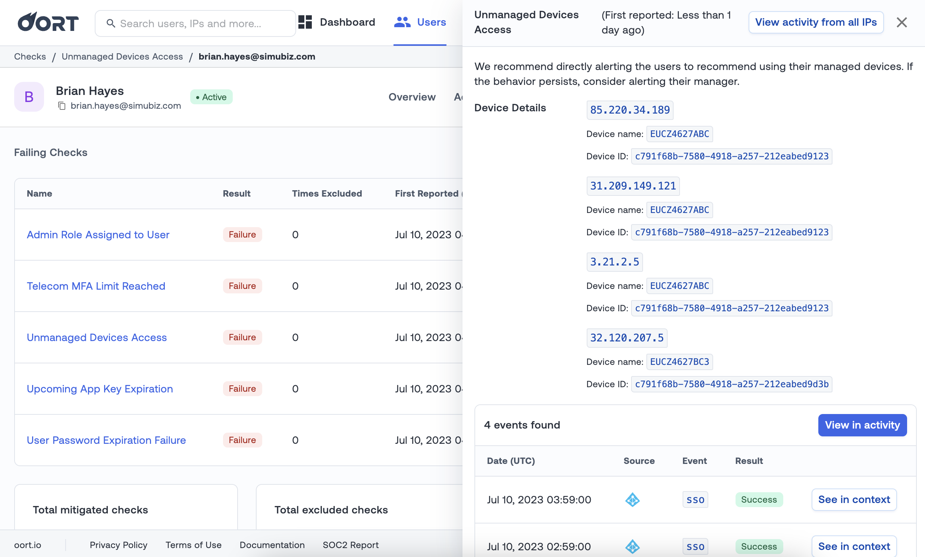Click source icon for 03:59:00 event
The height and width of the screenshot is (557, 925).
632,500
